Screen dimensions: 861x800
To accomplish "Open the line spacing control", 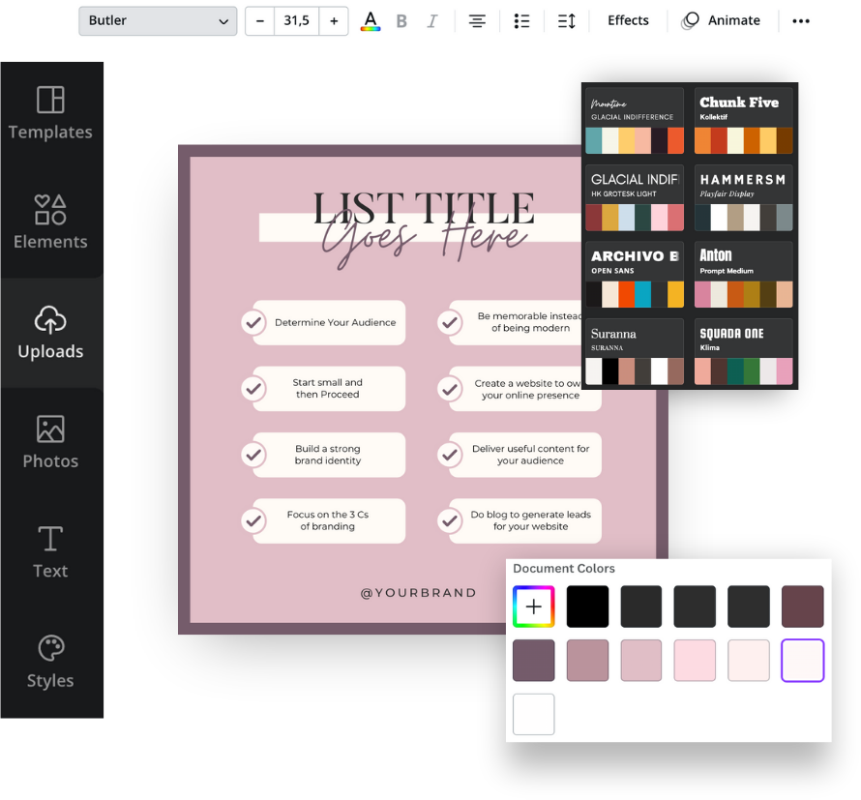I will coord(567,21).
